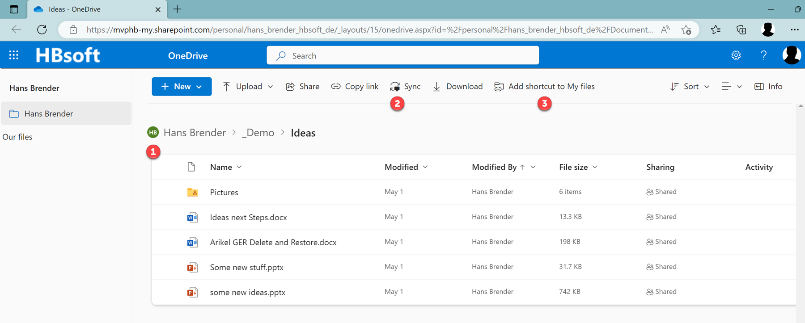Viewport: 805px width, 323px height.
Task: Open the Info details pane
Action: 768,86
